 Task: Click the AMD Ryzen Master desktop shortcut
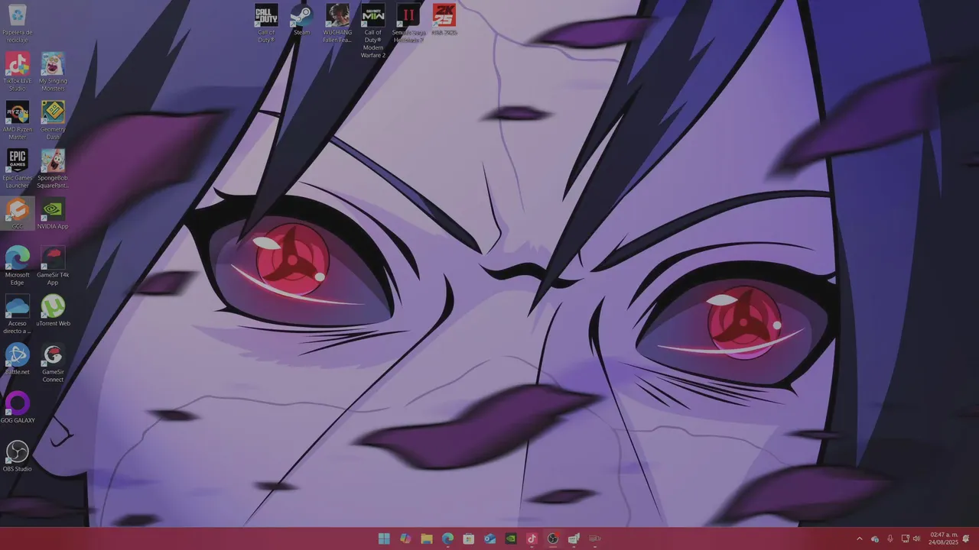(17, 120)
